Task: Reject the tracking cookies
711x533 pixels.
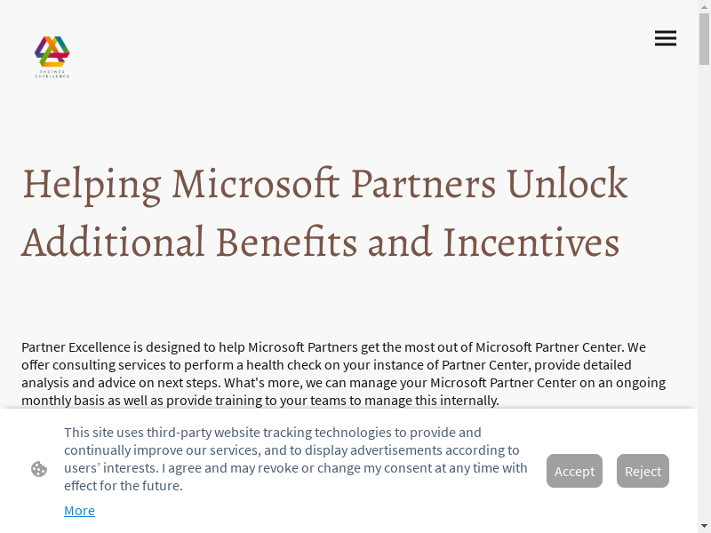Action: point(643,471)
